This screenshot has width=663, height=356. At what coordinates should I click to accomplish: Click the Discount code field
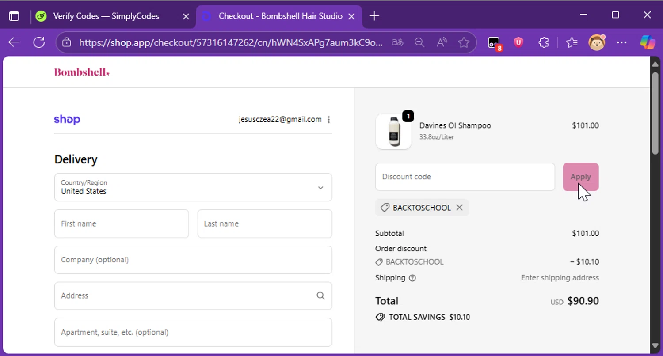(465, 177)
